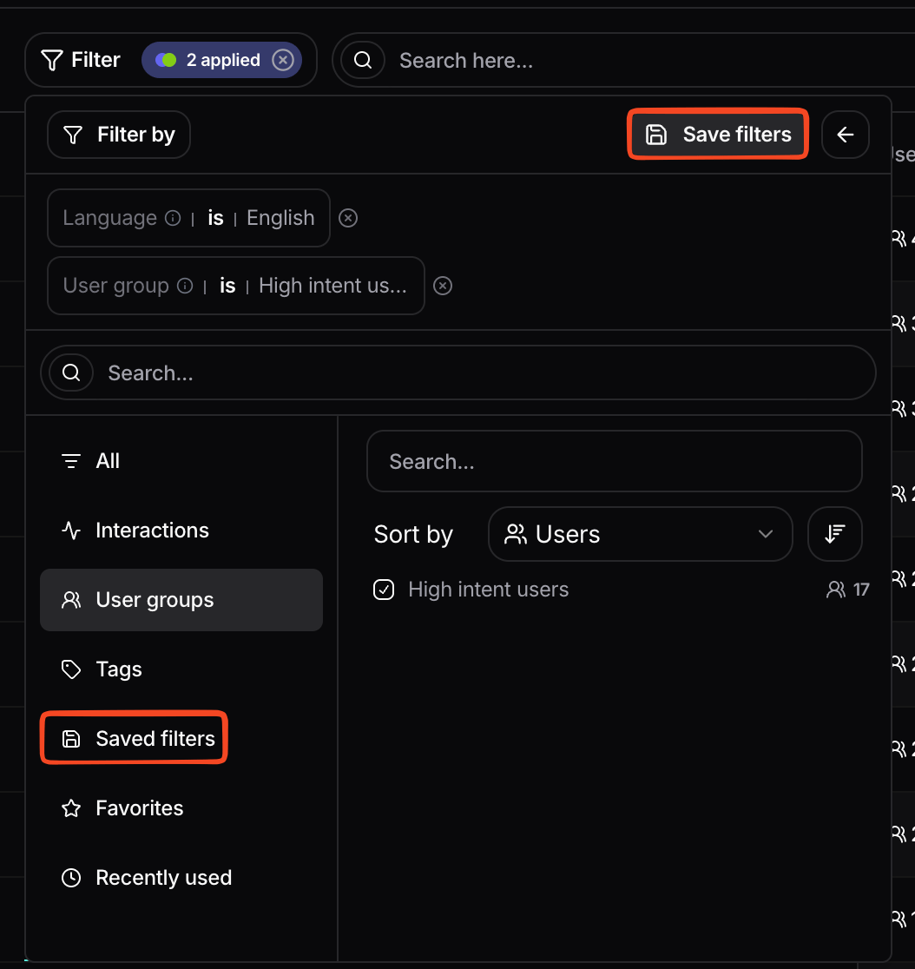
Task: Focus the wide filter panel Search field
Action: (457, 372)
